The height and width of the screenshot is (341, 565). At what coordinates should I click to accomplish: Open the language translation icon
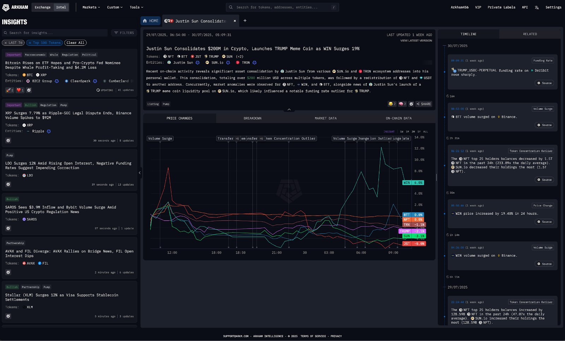(x=537, y=7)
